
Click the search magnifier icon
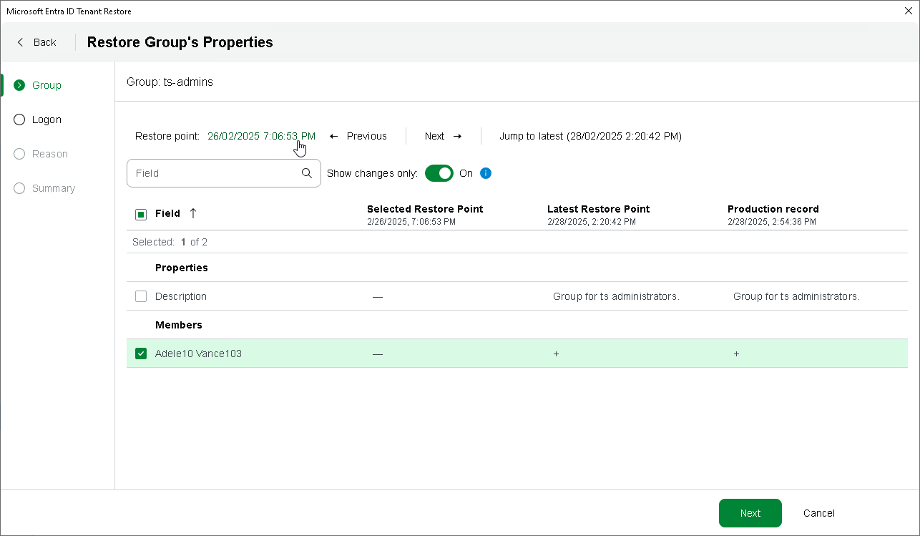coord(307,173)
